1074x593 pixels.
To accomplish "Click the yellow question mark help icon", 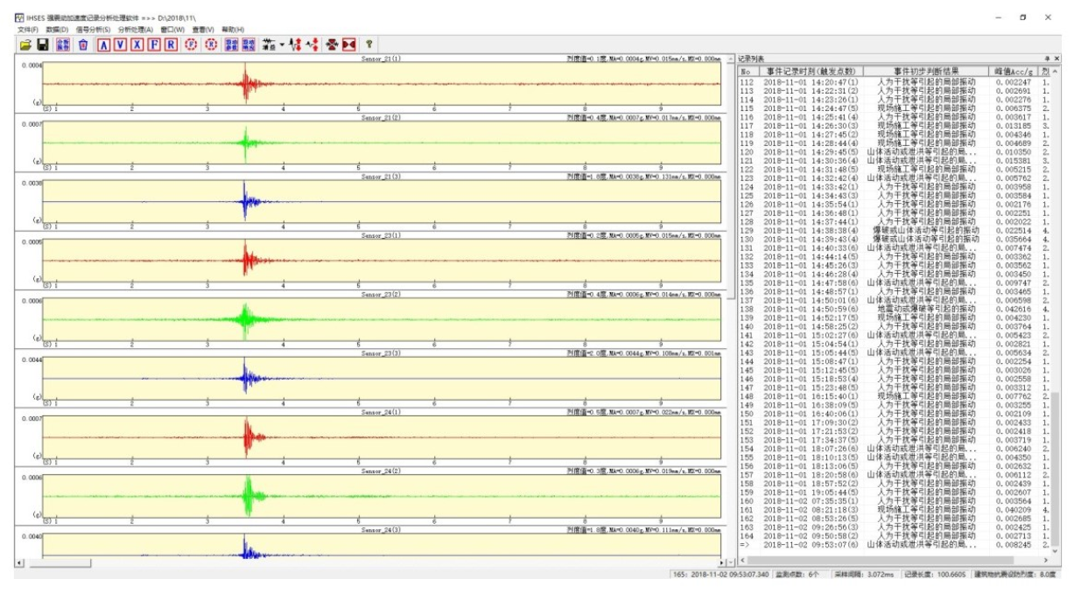I will click(369, 44).
